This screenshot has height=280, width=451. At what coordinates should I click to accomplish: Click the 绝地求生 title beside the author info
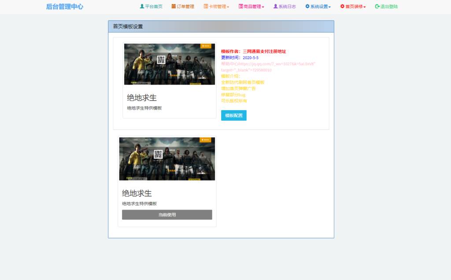142,98
